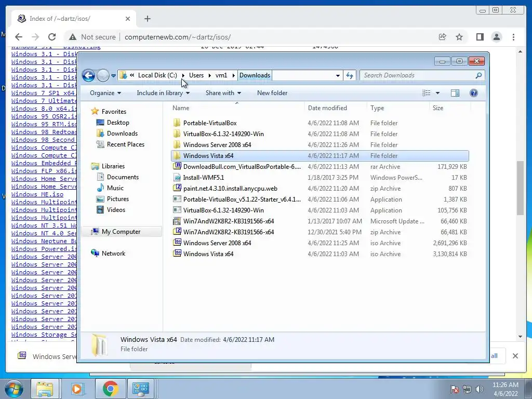The width and height of the screenshot is (532, 399).
Task: Click the Chrome address bar URL
Action: tap(178, 37)
